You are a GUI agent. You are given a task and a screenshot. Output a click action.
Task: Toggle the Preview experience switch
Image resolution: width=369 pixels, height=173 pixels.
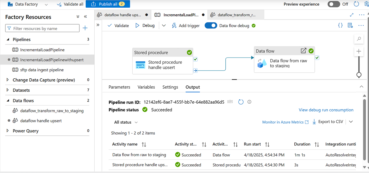tap(334, 4)
